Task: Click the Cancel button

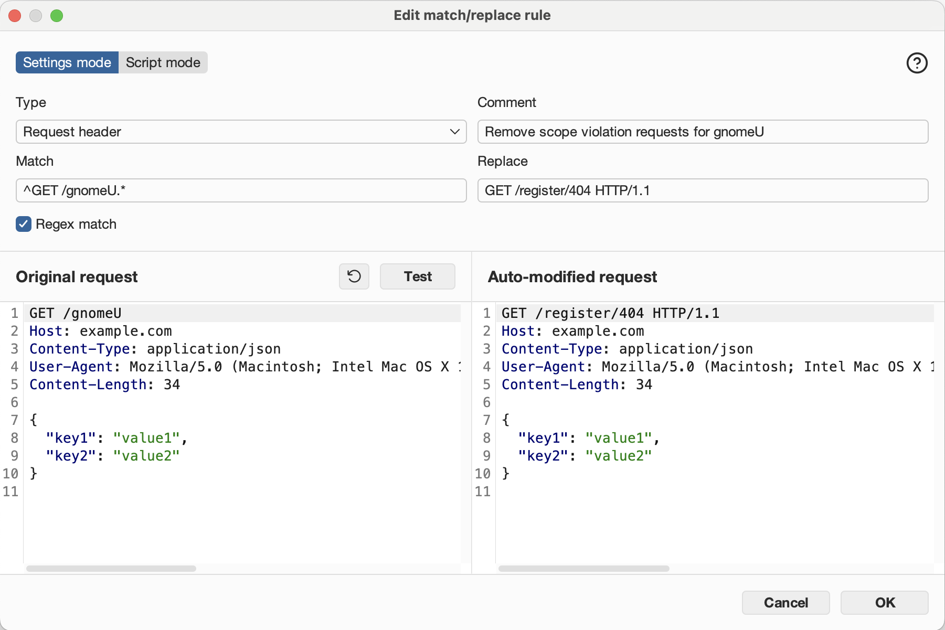Action: coord(785,603)
